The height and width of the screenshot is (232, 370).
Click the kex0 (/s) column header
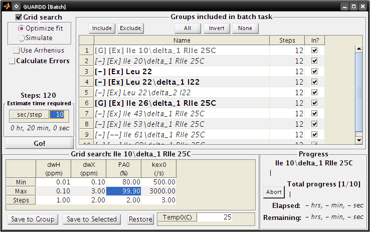(159, 169)
